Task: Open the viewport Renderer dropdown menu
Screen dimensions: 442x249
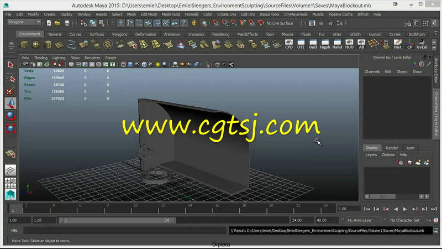Action: 92,58
